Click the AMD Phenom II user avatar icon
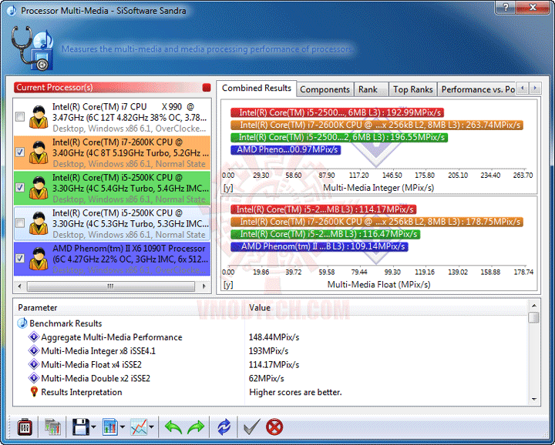The image size is (555, 445). [x=39, y=259]
